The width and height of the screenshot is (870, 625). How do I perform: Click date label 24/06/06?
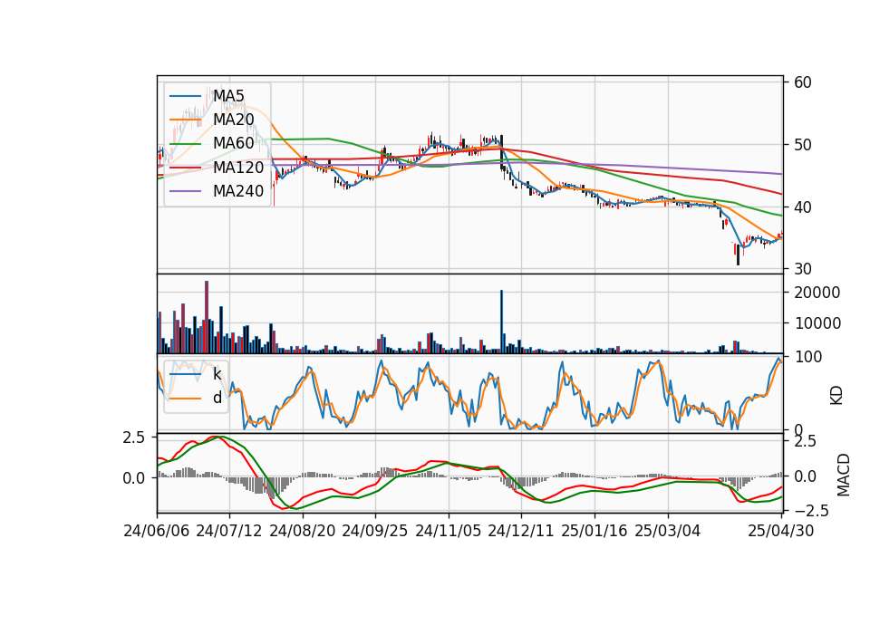pos(157,532)
